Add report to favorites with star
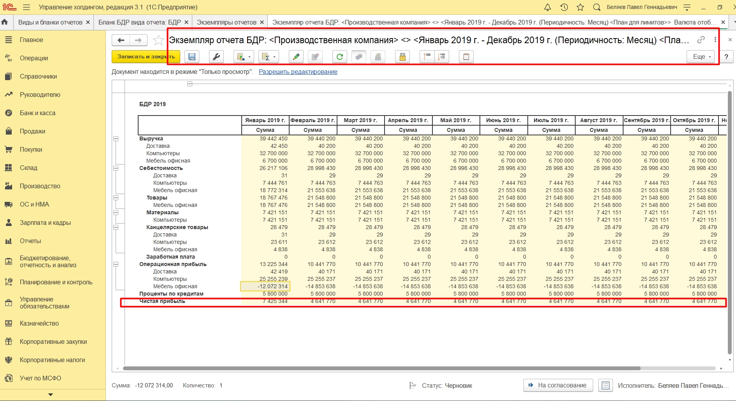The image size is (736, 401). click(158, 40)
